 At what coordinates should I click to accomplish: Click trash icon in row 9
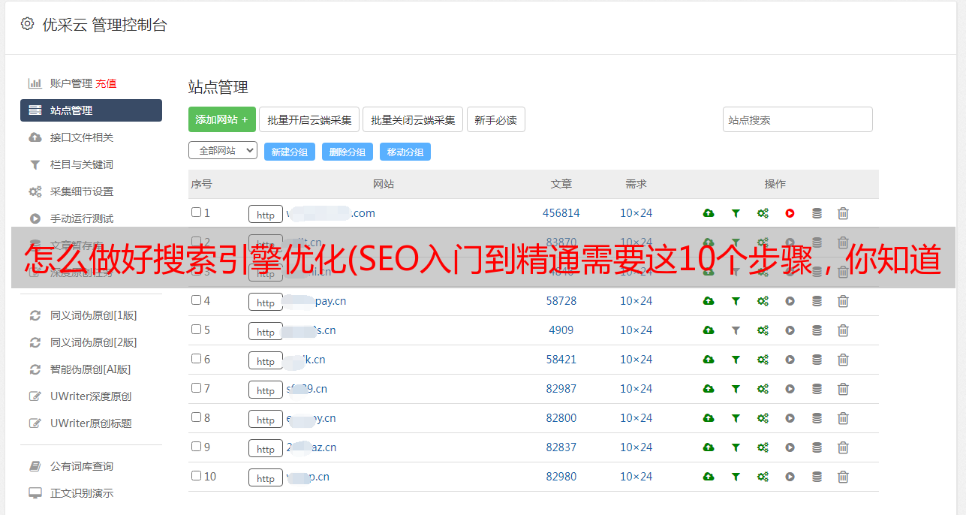coord(843,447)
